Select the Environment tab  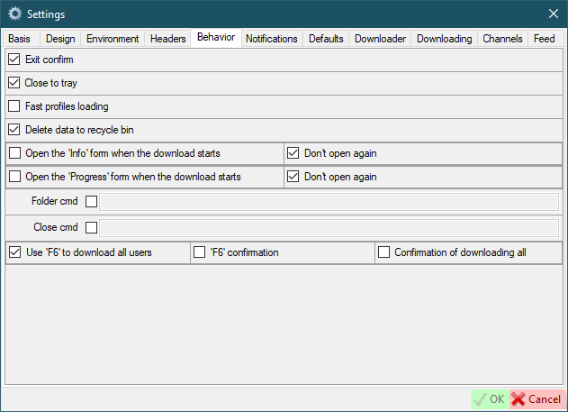(113, 40)
